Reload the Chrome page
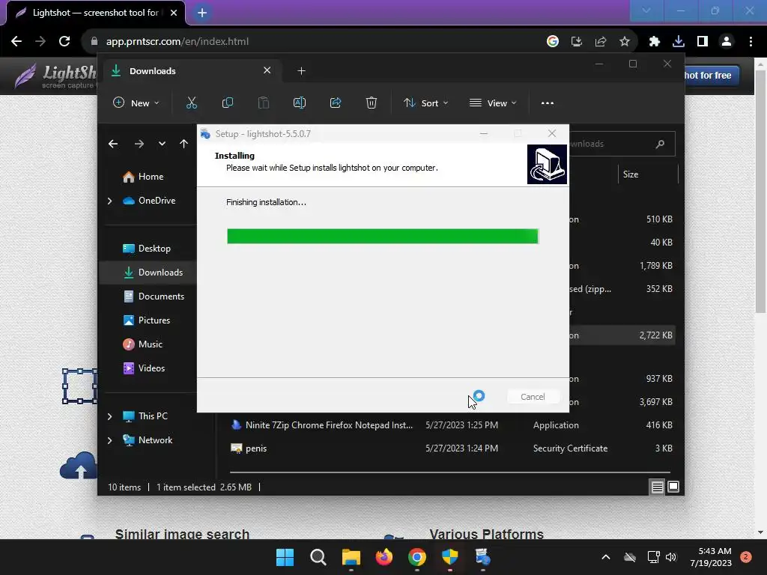This screenshot has width=767, height=575. 64,42
